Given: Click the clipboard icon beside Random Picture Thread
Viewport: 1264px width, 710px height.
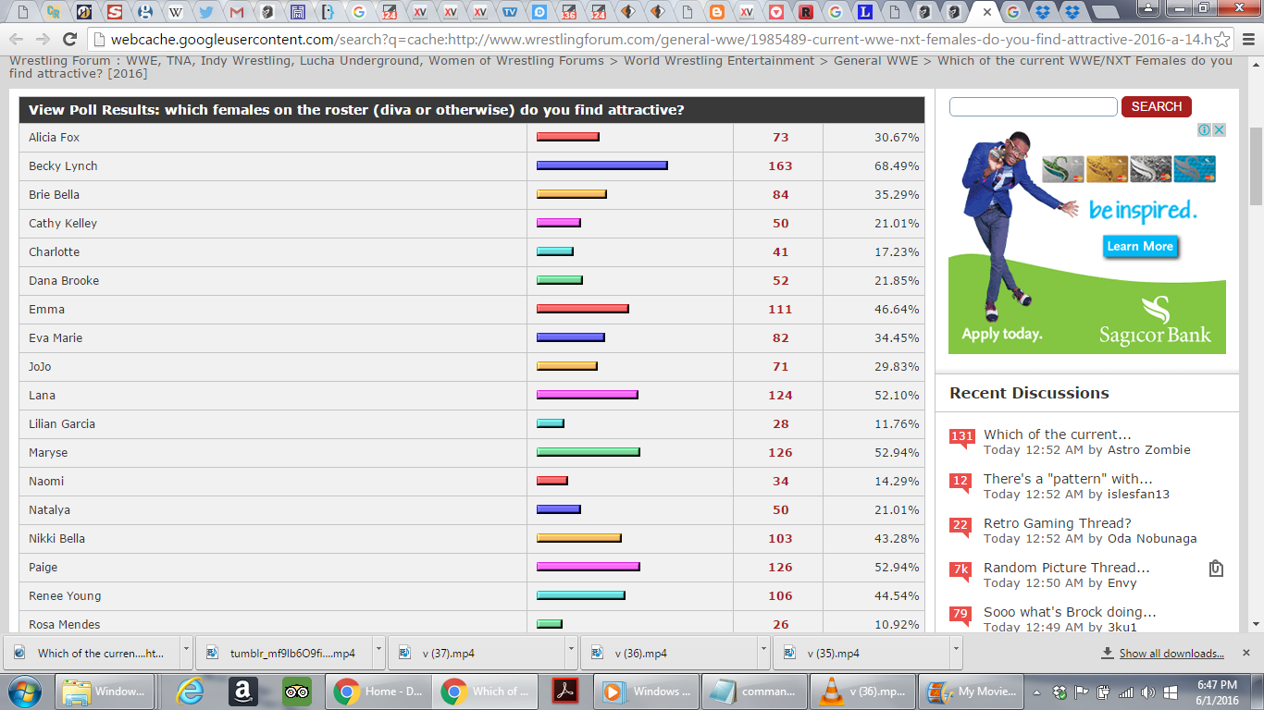Looking at the screenshot, I should coord(1216,568).
